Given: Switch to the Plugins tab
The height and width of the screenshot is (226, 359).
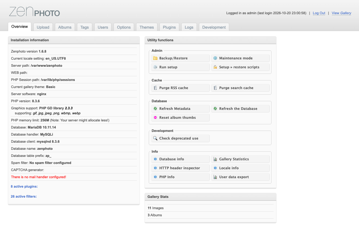Looking at the screenshot, I should click(x=169, y=27).
